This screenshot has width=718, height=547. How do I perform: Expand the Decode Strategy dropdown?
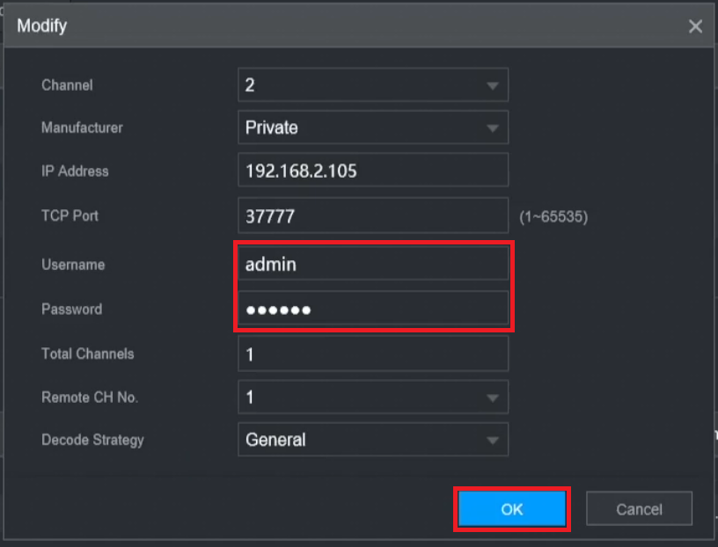pos(372,440)
